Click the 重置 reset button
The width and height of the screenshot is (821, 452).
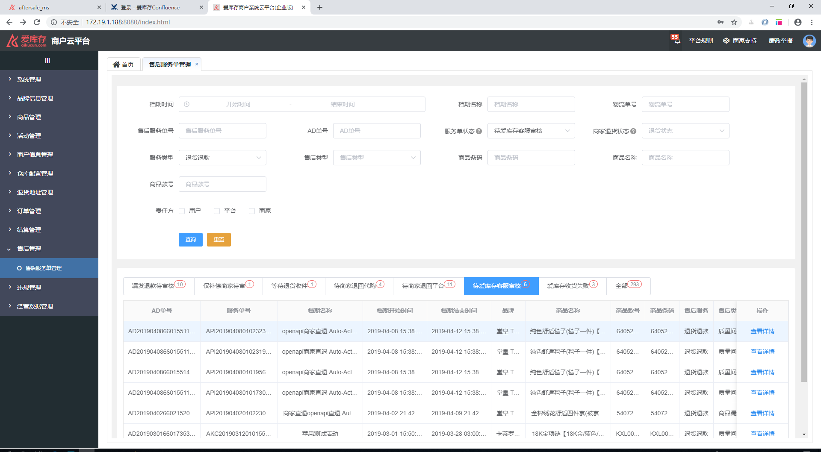219,240
